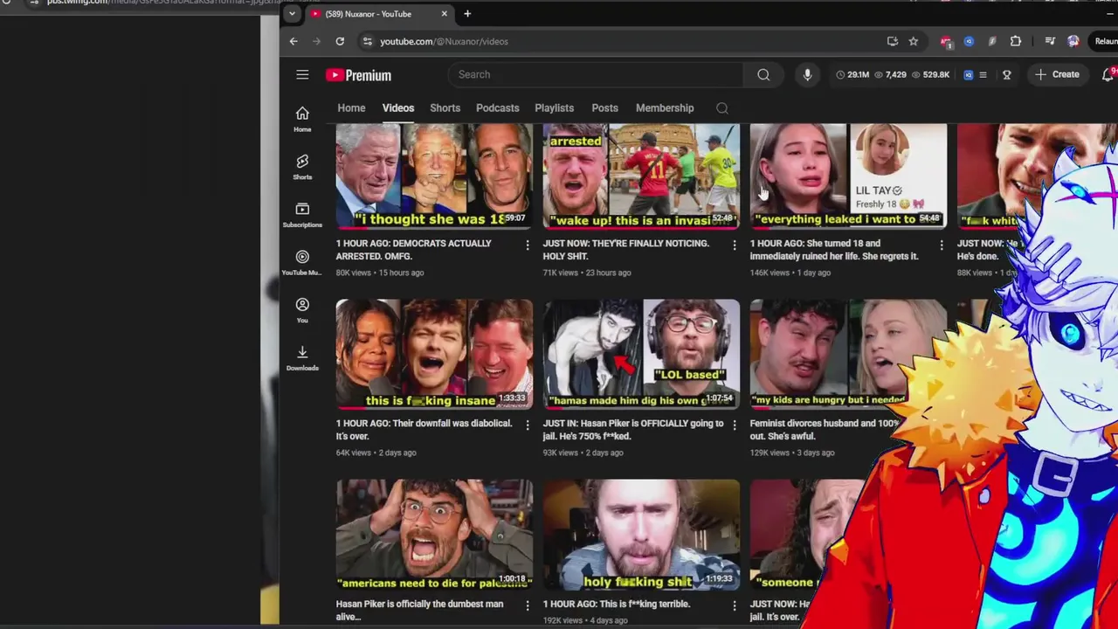Bookmark this page with the star

tap(913, 41)
